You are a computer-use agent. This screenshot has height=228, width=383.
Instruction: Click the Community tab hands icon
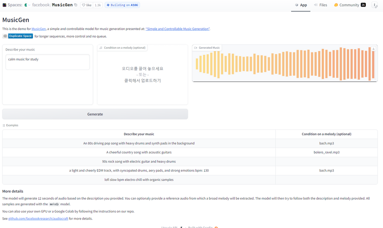click(x=336, y=5)
